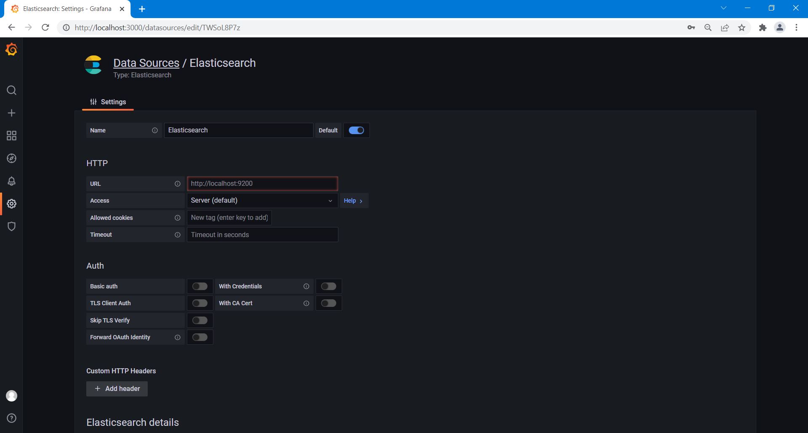Open the Server Admin shield icon
The height and width of the screenshot is (433, 808).
pos(11,227)
